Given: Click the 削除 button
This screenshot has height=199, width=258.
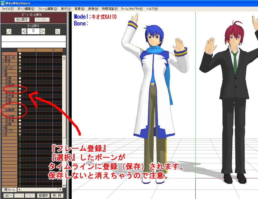Looking at the screenshot, I should [x=57, y=195].
